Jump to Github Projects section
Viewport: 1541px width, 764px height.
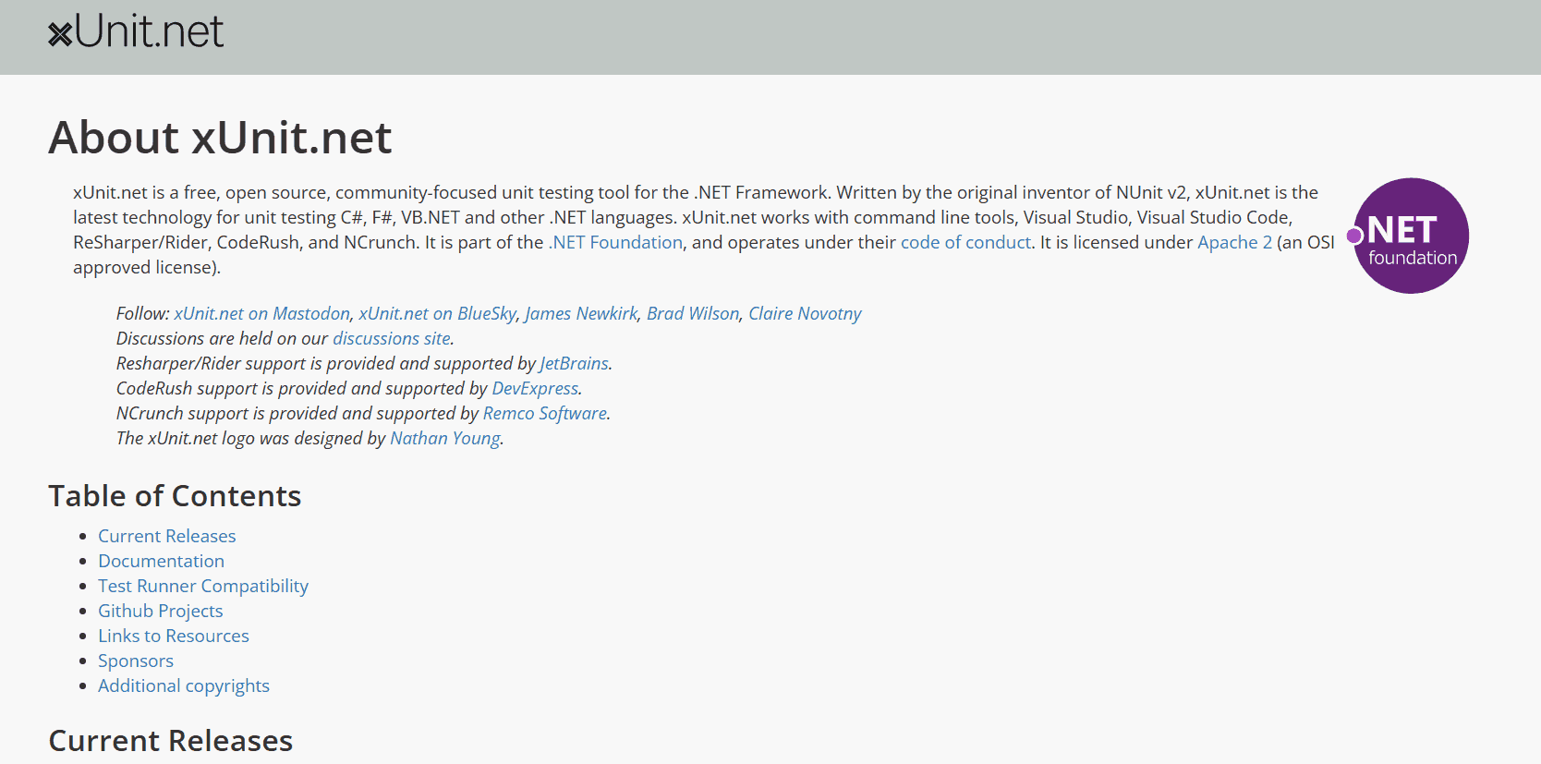pos(161,611)
